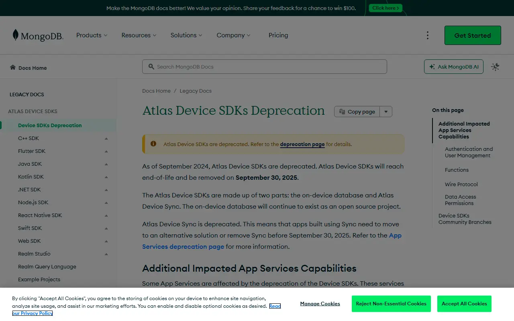Jump to the Functions section
The height and width of the screenshot is (321, 514).
point(457,170)
